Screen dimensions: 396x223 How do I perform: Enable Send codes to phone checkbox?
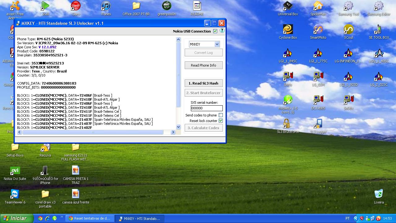pos(221,115)
